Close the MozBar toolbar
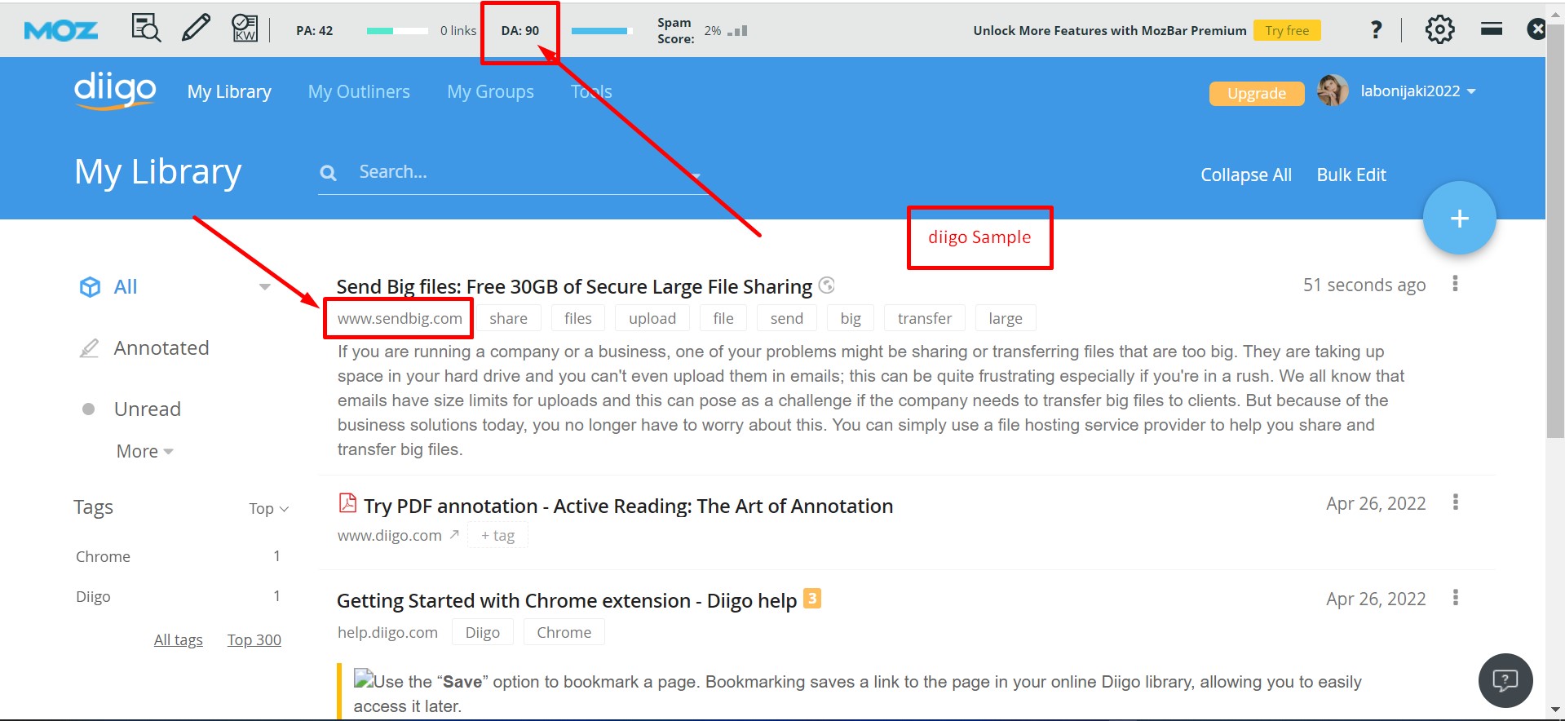 pyautogui.click(x=1536, y=29)
